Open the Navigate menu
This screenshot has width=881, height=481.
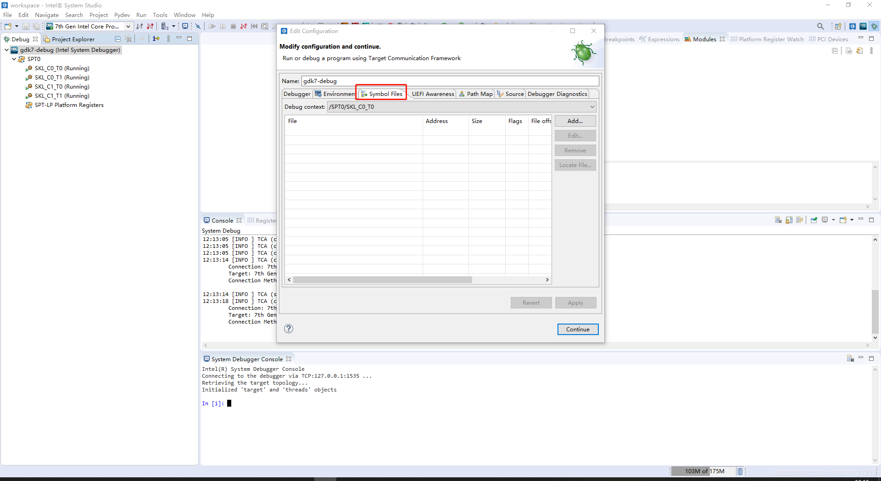47,15
